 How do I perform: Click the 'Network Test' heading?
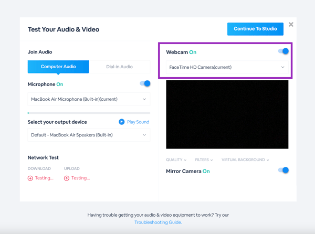43,157
